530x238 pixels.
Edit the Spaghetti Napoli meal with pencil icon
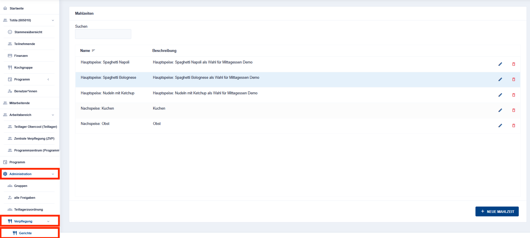500,64
